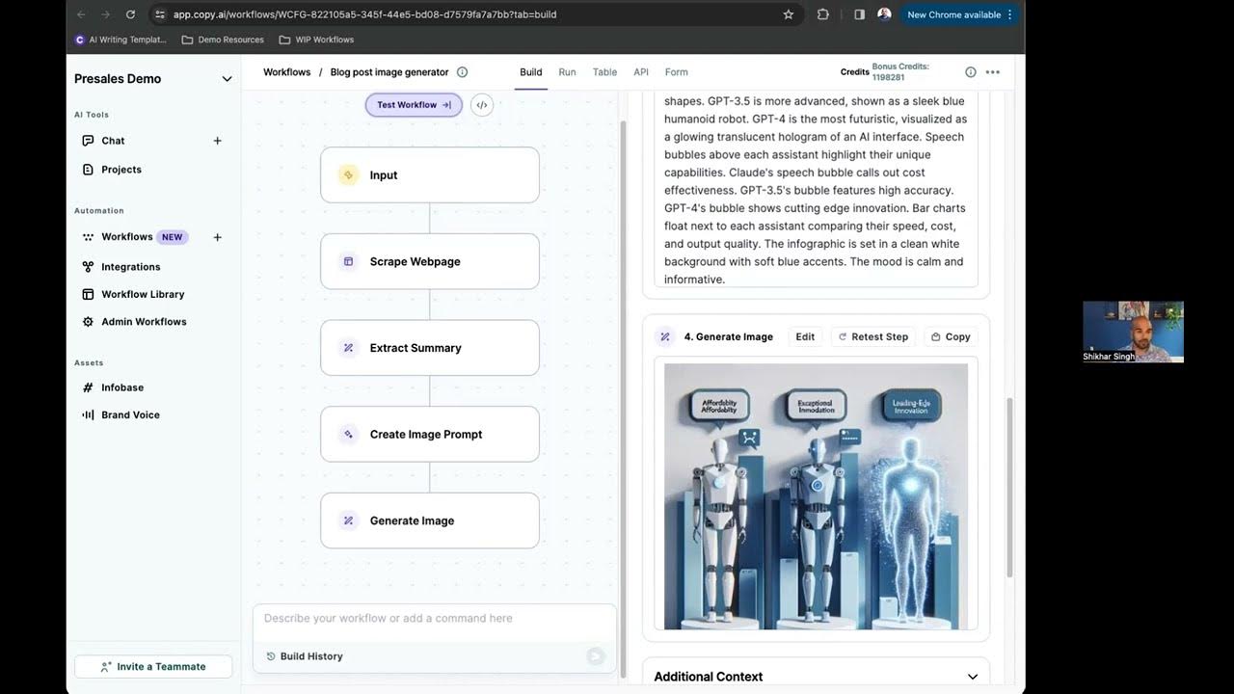The width and height of the screenshot is (1234, 694).
Task: Click the plus icon next to Chat
Action: pos(217,141)
